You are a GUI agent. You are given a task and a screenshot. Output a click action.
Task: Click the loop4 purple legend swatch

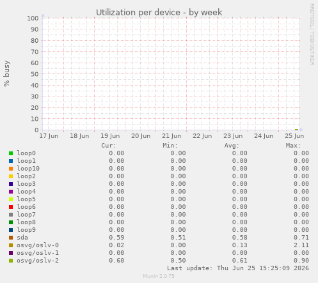[x=11, y=192]
